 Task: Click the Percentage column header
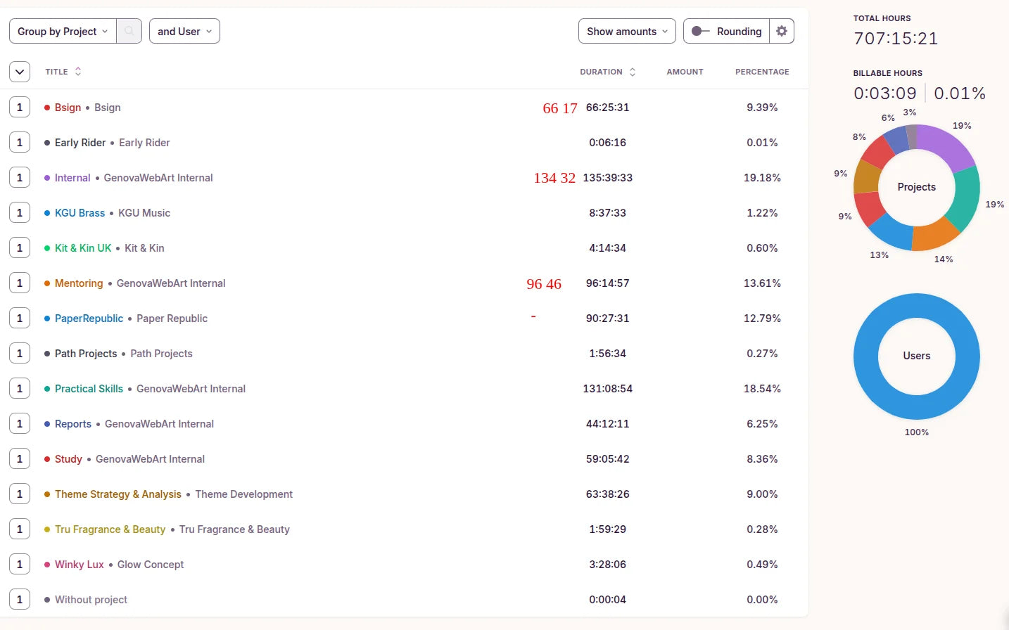[761, 72]
